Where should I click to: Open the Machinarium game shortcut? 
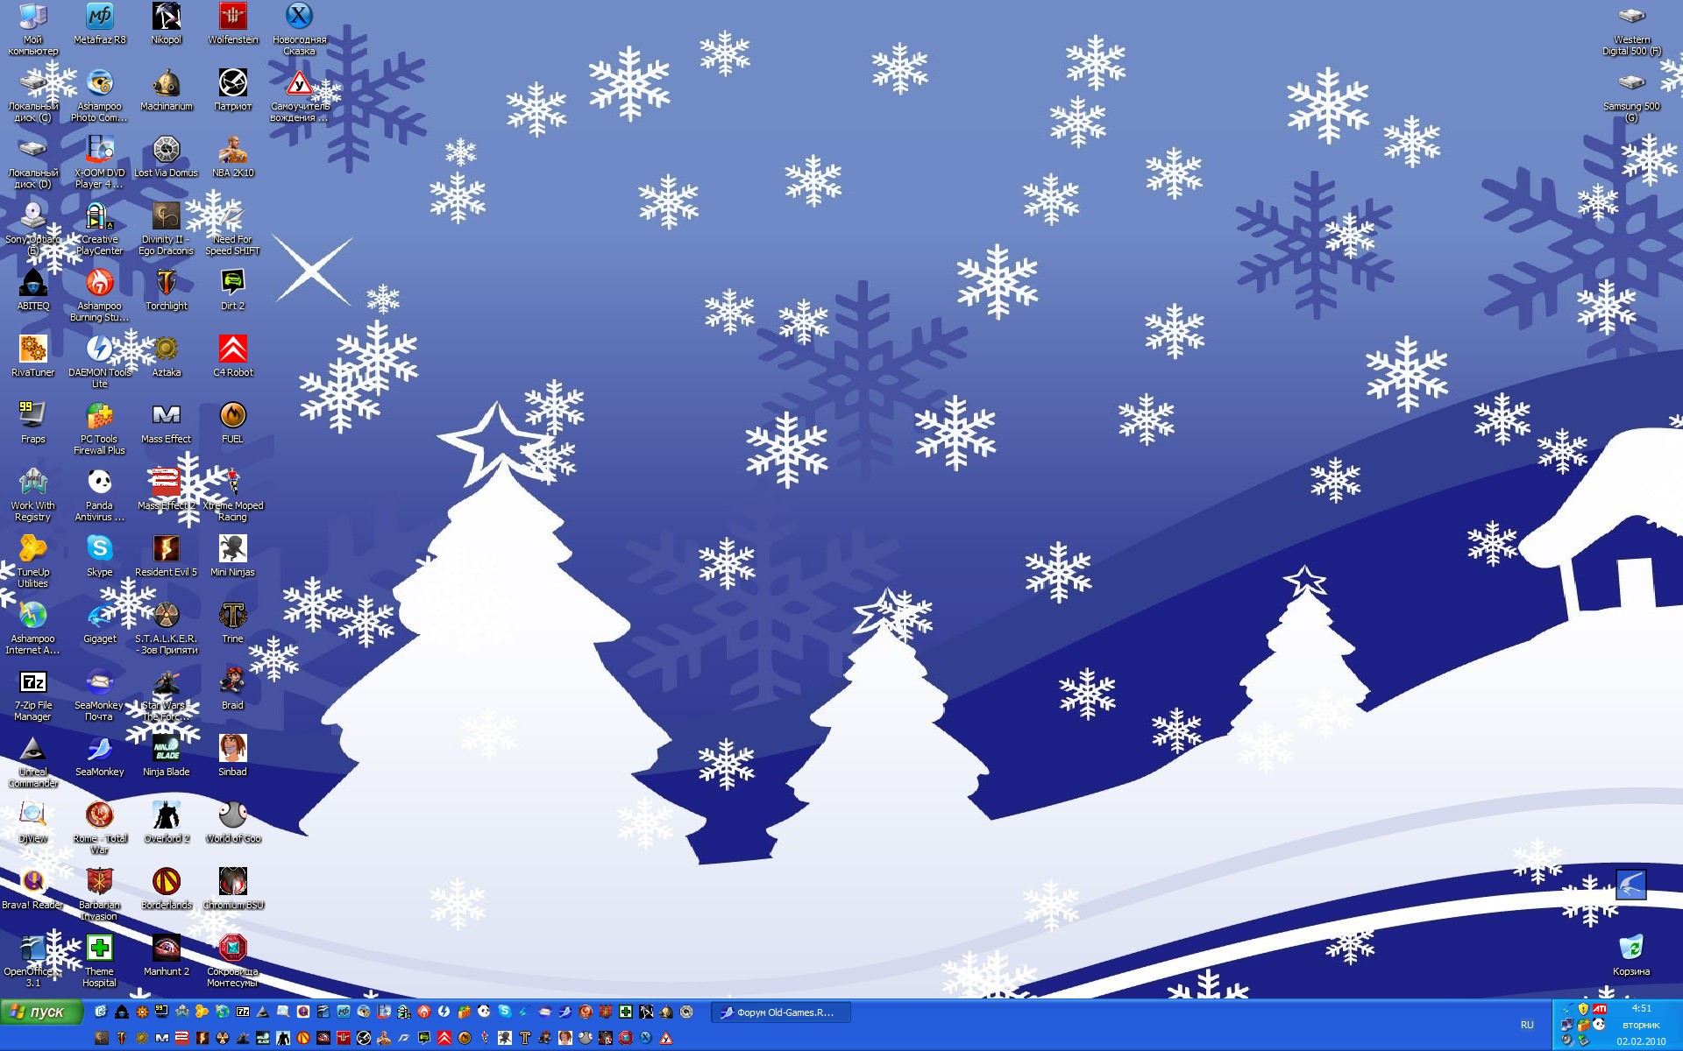pyautogui.click(x=166, y=83)
